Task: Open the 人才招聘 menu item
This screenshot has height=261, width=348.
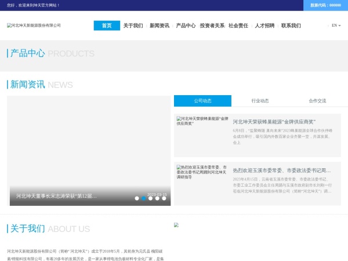Action: (x=264, y=26)
